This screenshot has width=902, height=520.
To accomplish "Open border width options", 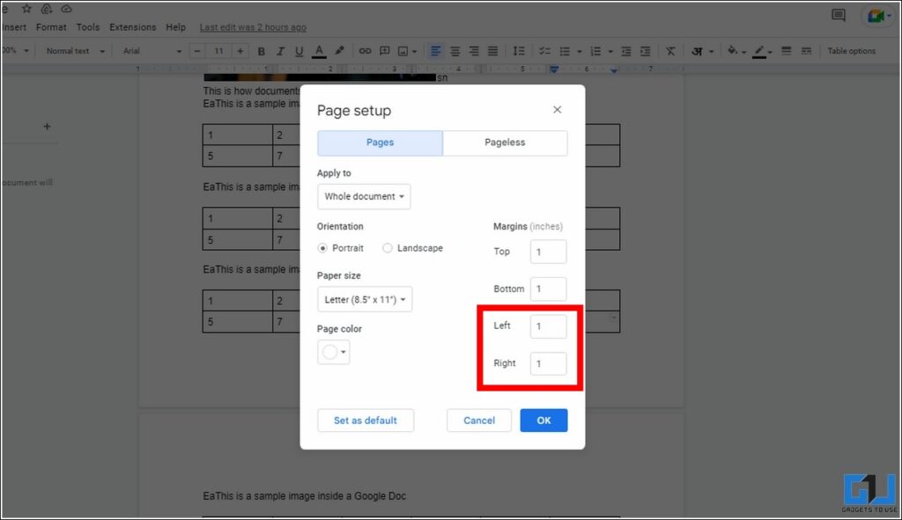I will 786,51.
